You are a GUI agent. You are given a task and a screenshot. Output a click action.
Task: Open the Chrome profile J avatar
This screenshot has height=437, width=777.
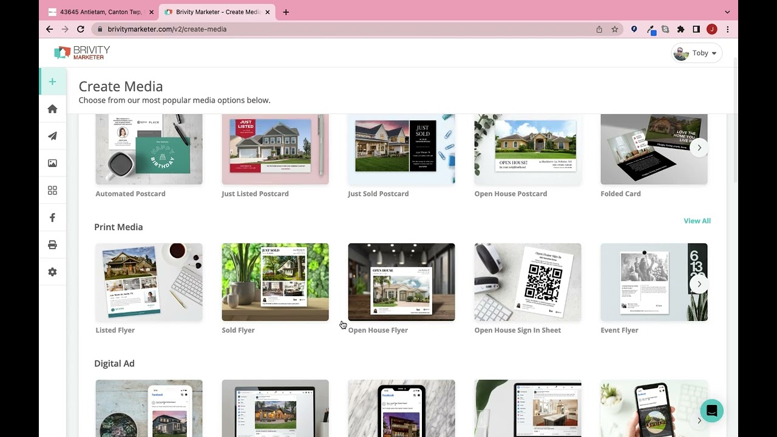[712, 29]
